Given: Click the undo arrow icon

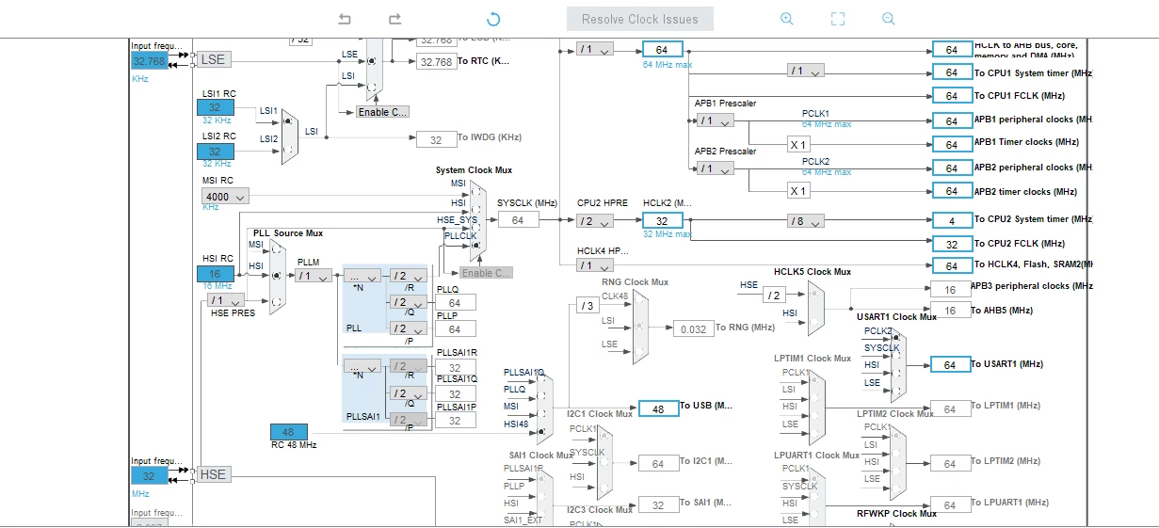Looking at the screenshot, I should click(345, 19).
